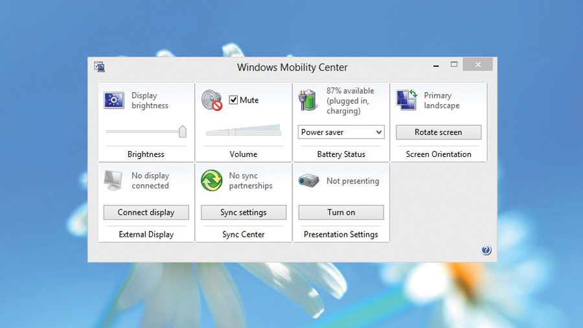Click the screen orientation rotate icon
Screen dimensions: 583x328
coord(406,100)
